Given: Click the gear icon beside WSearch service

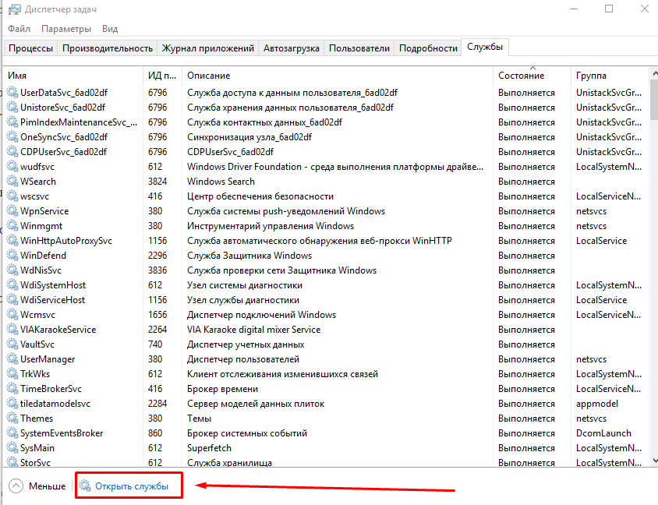Looking at the screenshot, I should [x=12, y=182].
